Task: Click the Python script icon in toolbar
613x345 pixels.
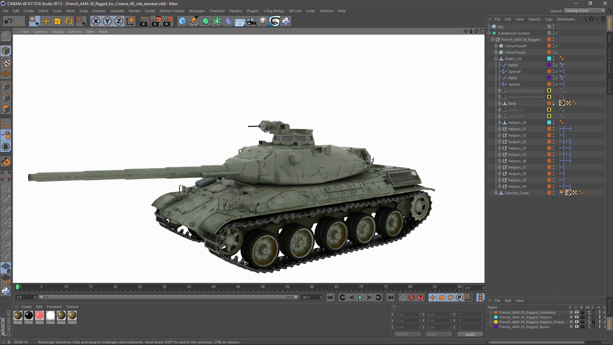Action: (x=286, y=21)
